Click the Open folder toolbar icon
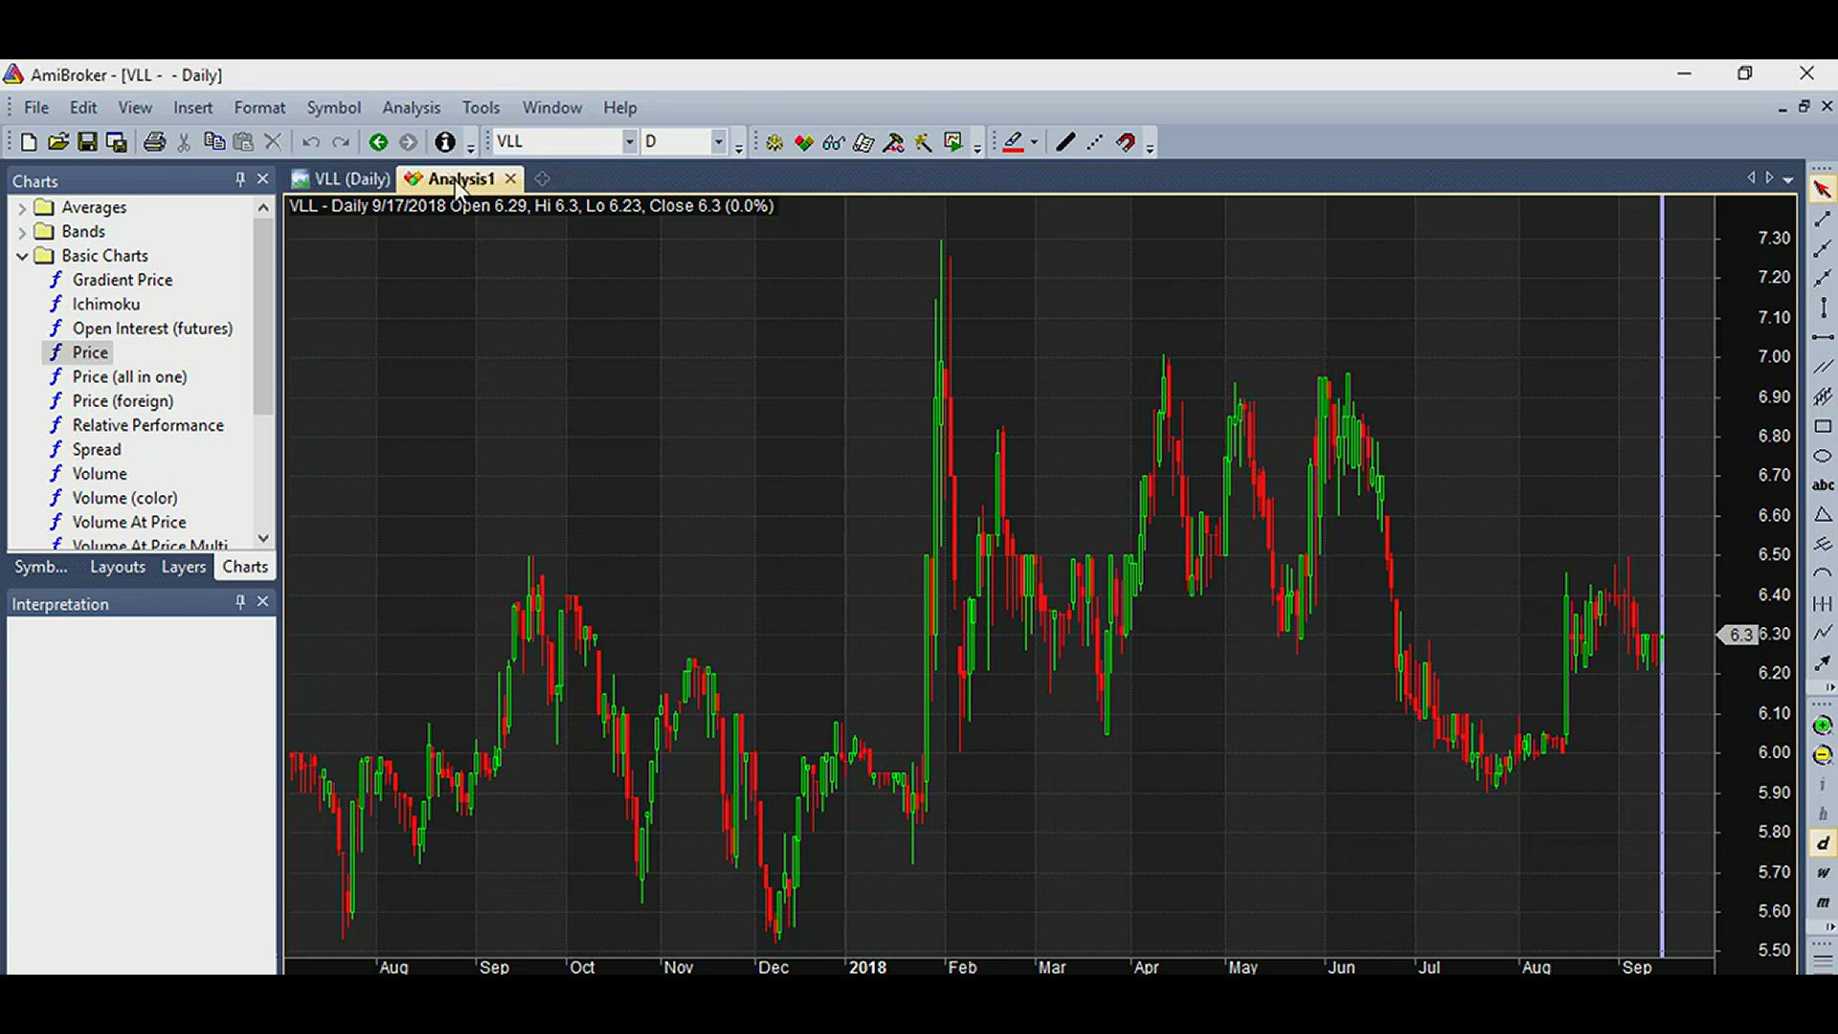Viewport: 1838px width, 1034px height. point(58,143)
